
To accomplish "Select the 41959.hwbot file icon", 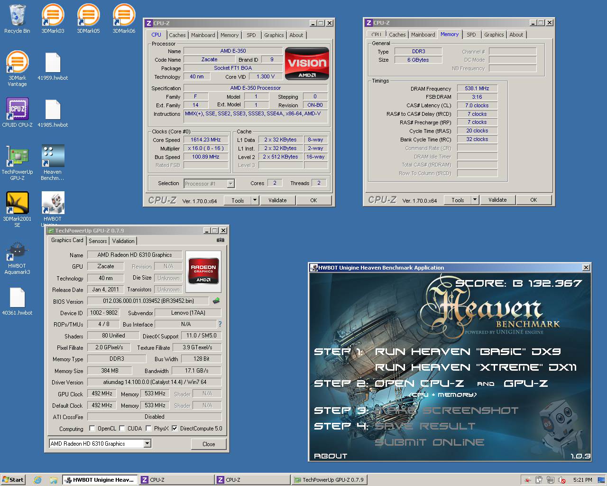I will click(x=53, y=66).
